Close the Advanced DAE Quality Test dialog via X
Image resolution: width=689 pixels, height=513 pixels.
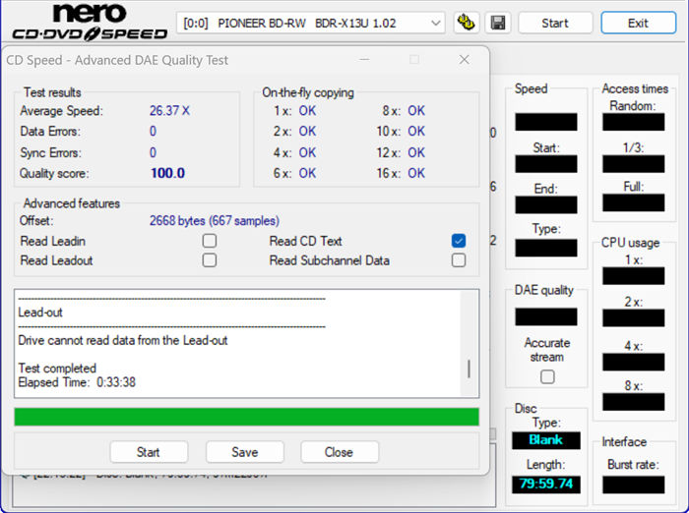[x=464, y=60]
